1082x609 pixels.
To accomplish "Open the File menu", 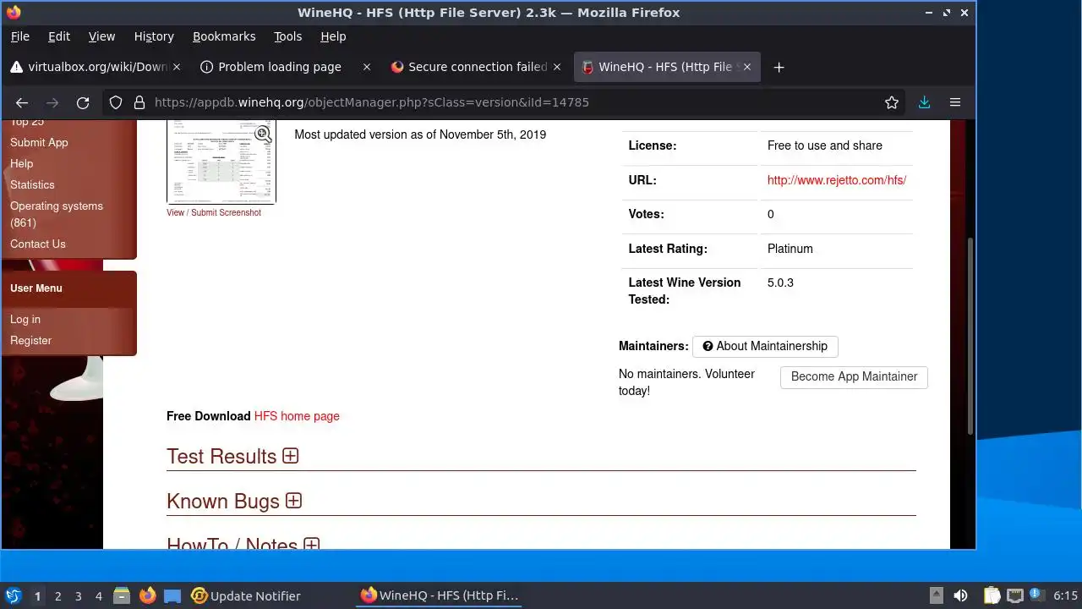I will [x=19, y=36].
